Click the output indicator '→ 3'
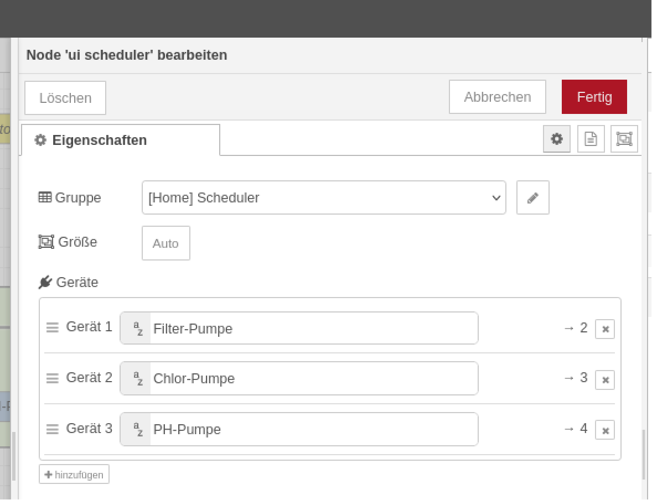Screen dimensions: 652x500 [x=576, y=378]
